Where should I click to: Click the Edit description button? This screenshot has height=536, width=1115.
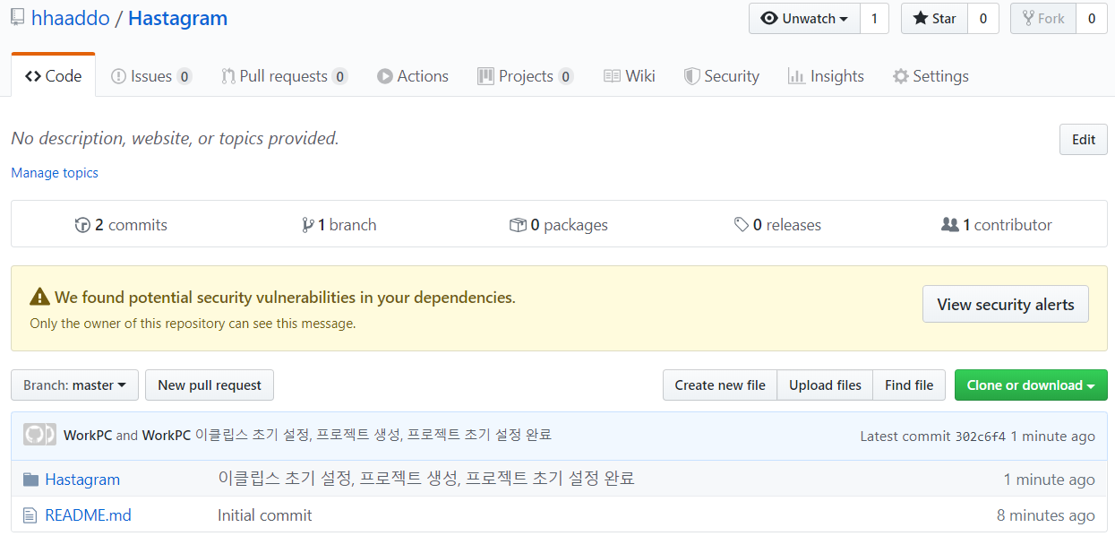coord(1084,140)
